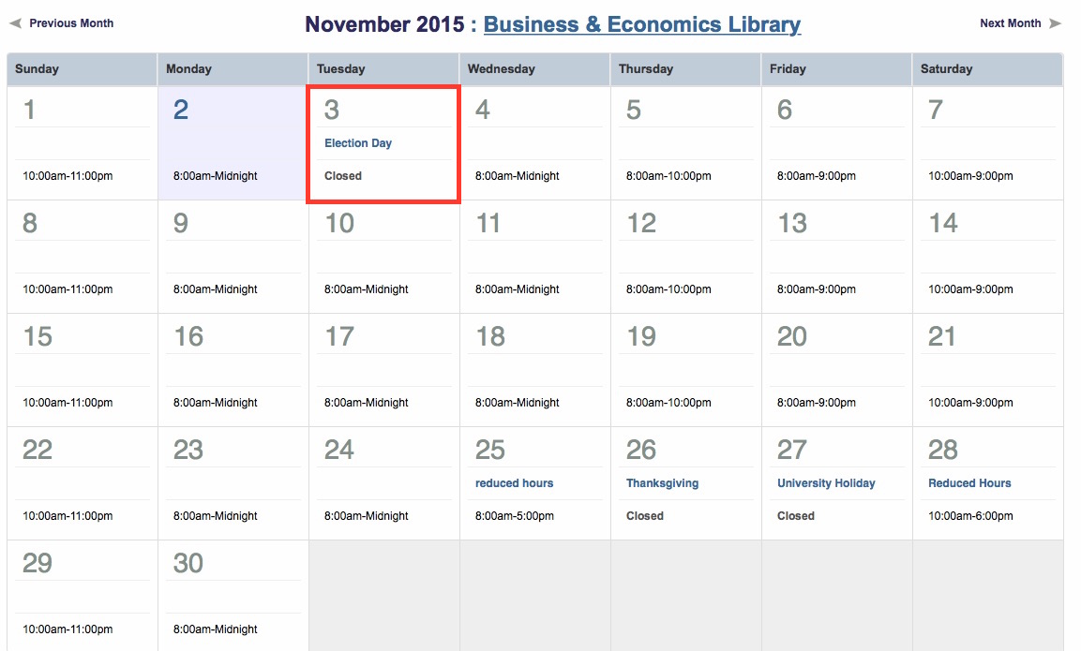Select date number 7

pos(935,111)
